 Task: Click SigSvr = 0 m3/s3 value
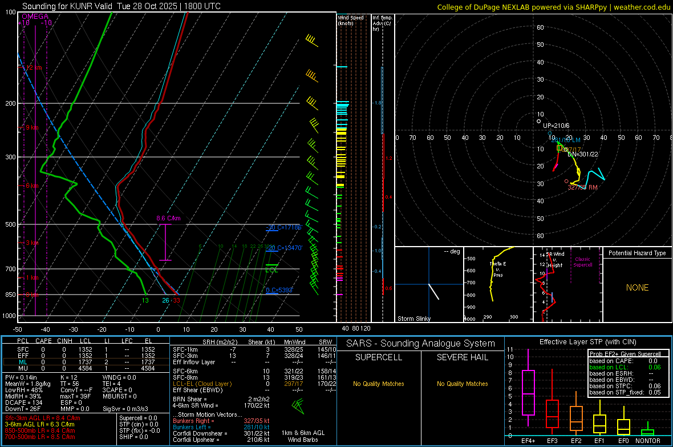pyautogui.click(x=125, y=409)
